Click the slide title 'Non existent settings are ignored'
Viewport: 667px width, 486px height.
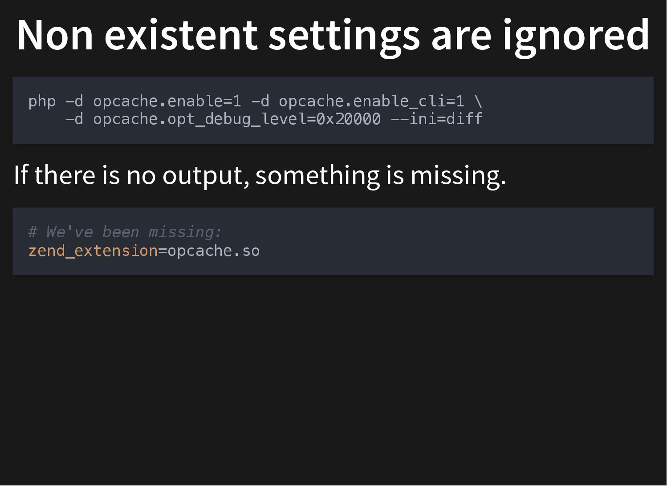(333, 36)
